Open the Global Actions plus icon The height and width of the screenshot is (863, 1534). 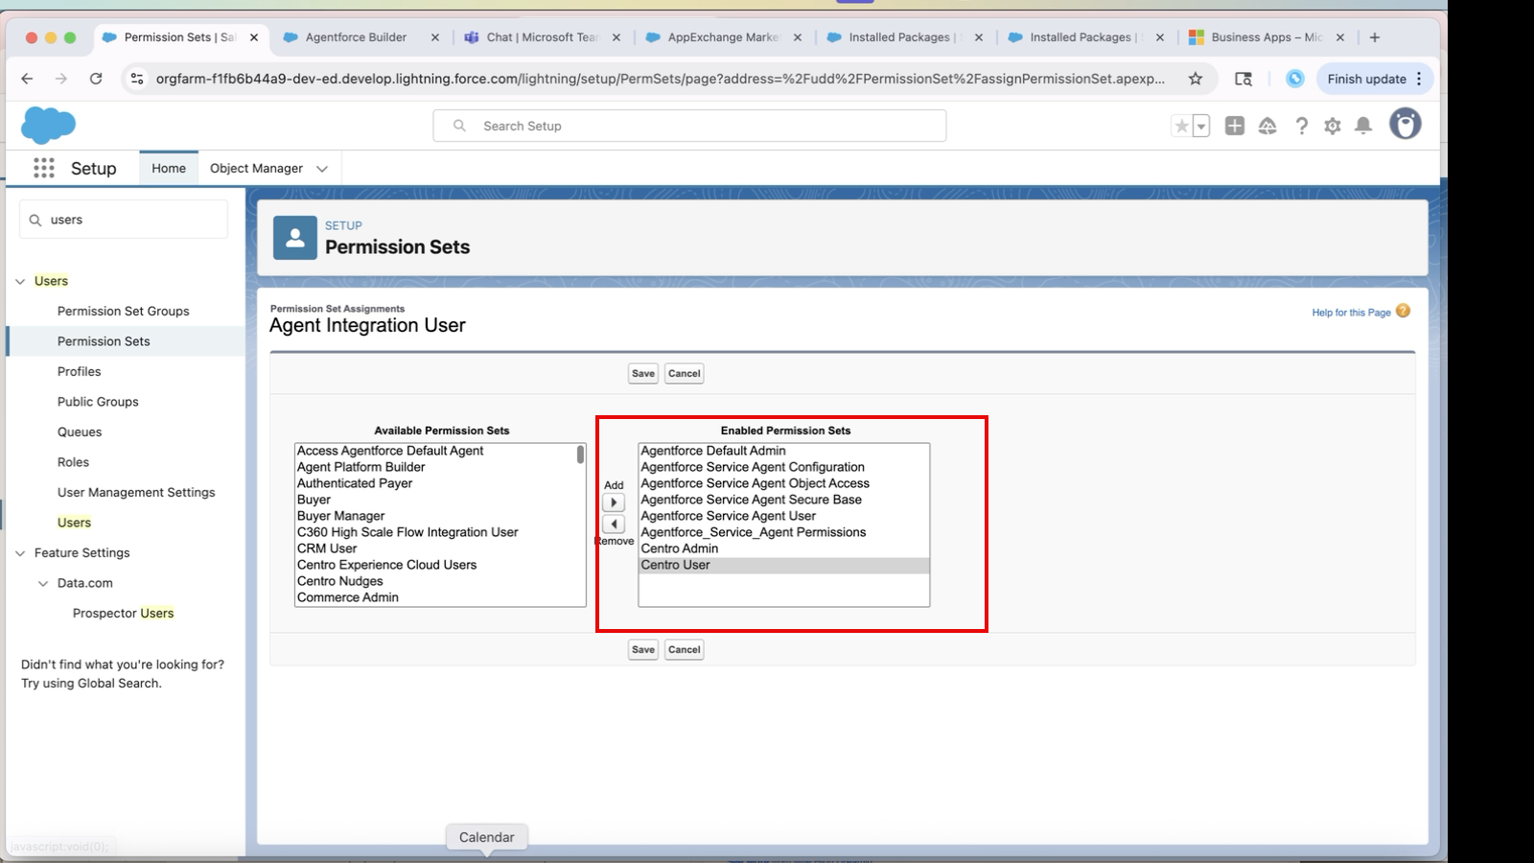tap(1235, 126)
